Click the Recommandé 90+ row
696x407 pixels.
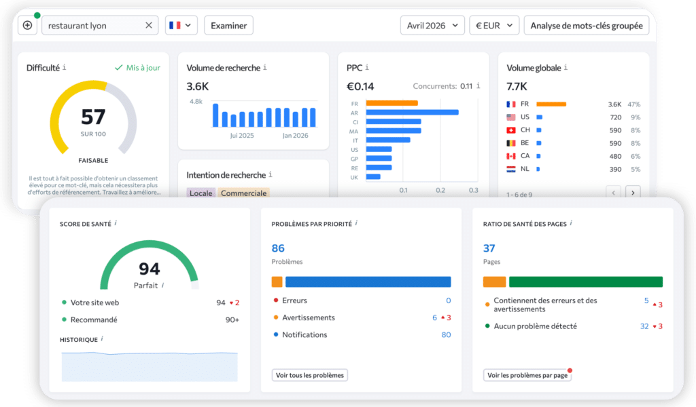pos(150,319)
